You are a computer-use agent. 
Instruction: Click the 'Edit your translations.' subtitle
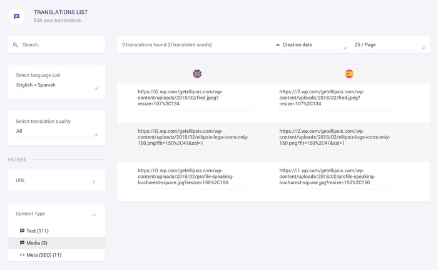(x=58, y=21)
